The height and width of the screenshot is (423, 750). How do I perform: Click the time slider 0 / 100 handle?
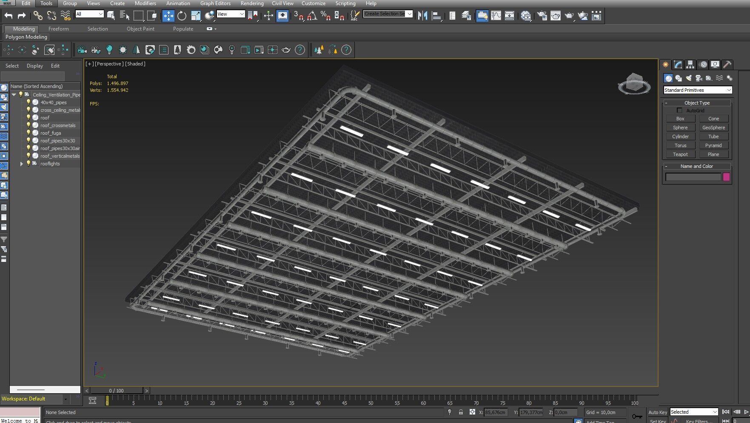117,391
